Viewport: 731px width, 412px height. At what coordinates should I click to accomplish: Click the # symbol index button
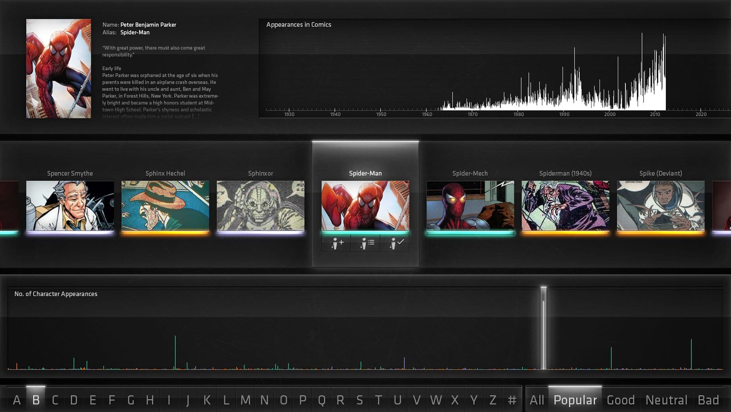pos(512,400)
